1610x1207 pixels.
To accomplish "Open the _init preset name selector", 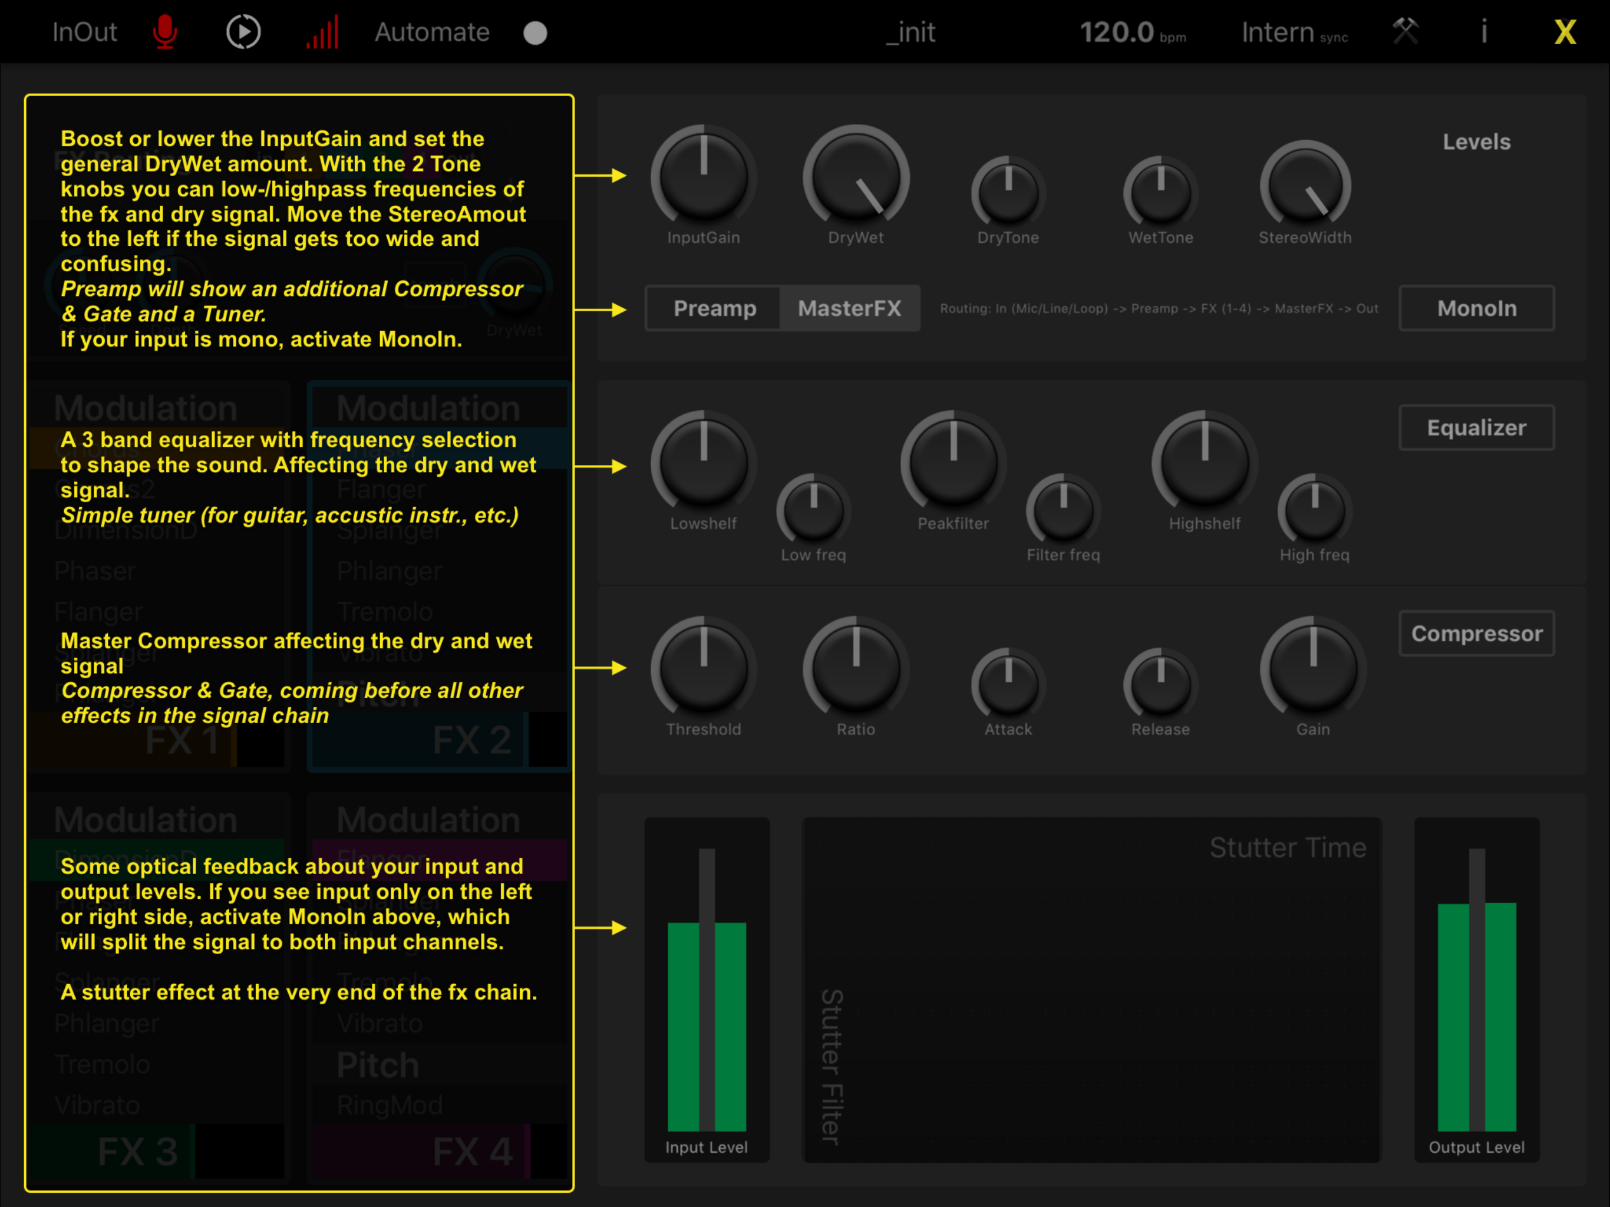I will (910, 32).
